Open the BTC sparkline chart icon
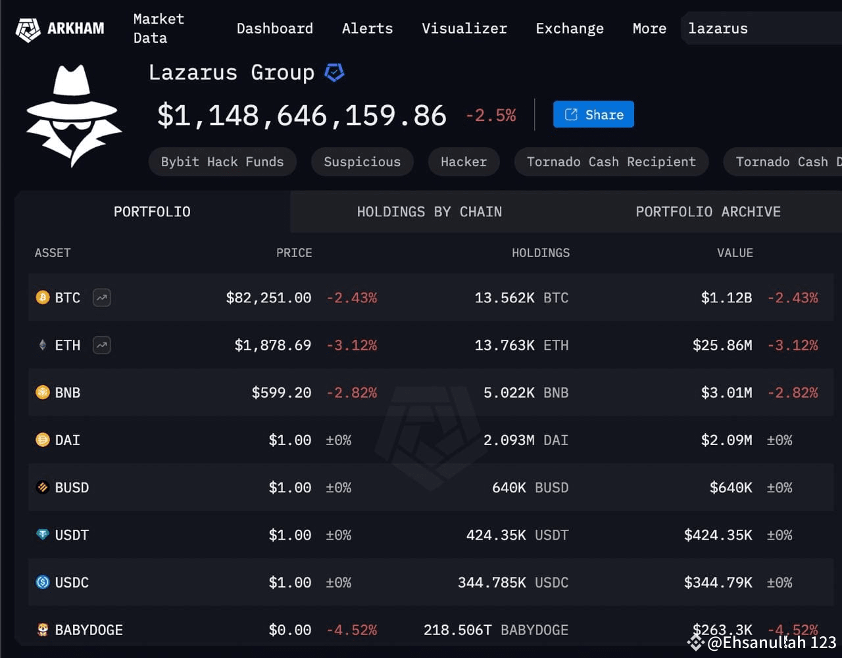842x658 pixels. pyautogui.click(x=101, y=298)
